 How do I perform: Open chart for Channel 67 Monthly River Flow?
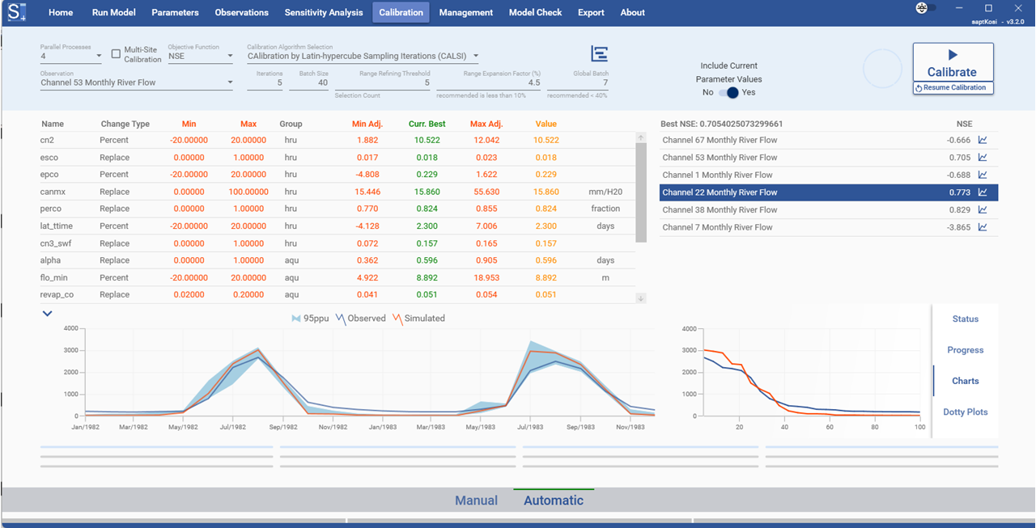(x=982, y=141)
